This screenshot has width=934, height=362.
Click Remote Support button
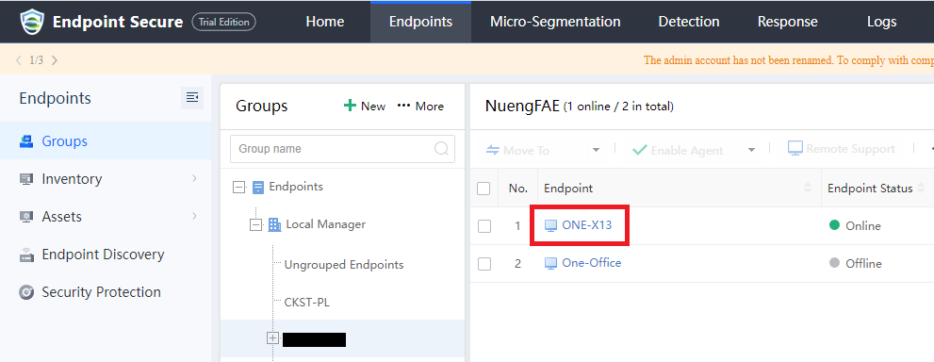841,149
